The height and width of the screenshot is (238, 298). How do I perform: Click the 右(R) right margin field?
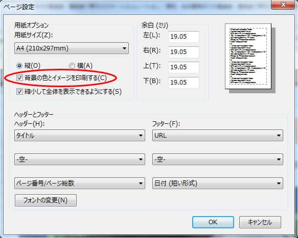point(184,52)
